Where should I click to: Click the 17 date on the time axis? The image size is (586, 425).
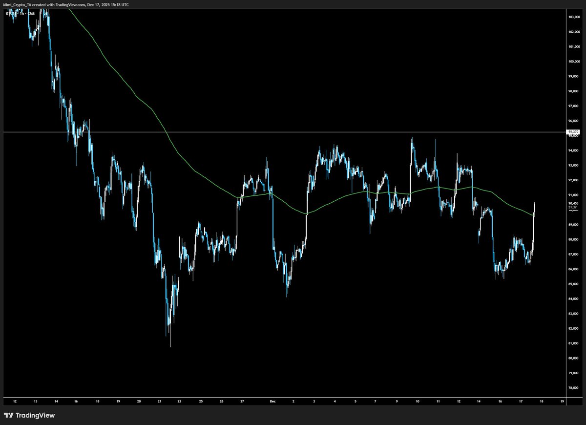click(x=521, y=401)
